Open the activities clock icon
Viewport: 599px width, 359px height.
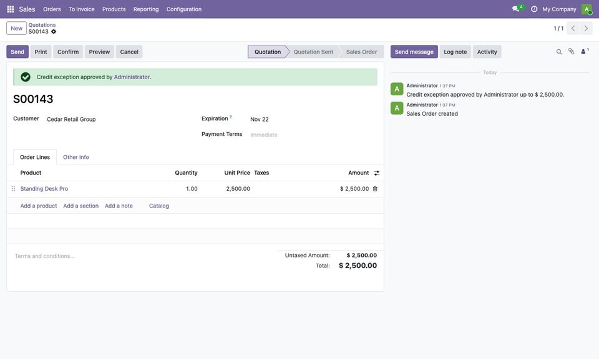(x=533, y=9)
